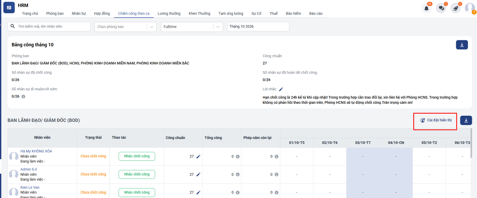Image resolution: width=477 pixels, height=198 pixels.
Task: Edit Công chuẩn for Hà My KHÔNG XÓA
Action: click(x=198, y=157)
